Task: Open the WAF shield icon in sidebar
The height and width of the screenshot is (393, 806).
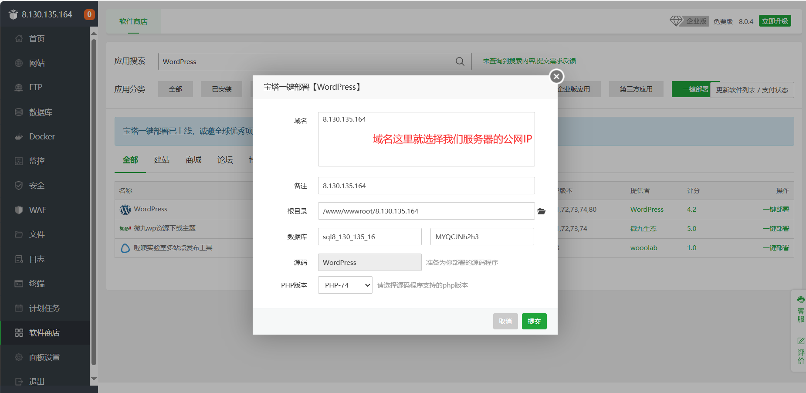Action: pyautogui.click(x=19, y=210)
